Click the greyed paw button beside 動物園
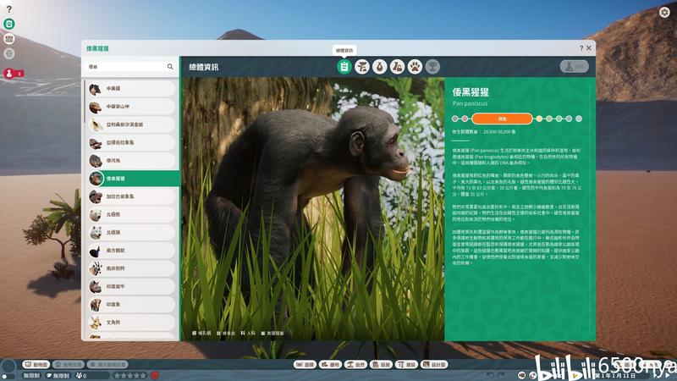Screen dimensions: 677x381 pyautogui.click(x=69, y=365)
